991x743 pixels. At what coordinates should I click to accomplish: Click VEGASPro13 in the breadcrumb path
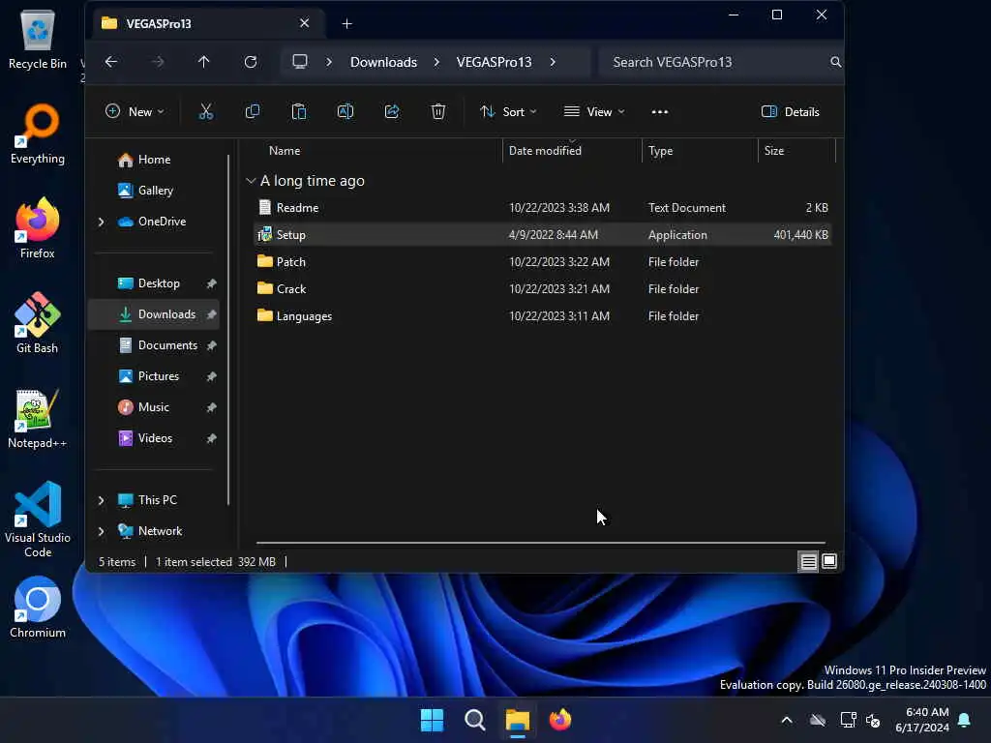494,62
